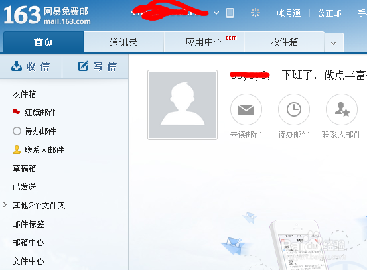Click the 写信 compose button

point(98,66)
